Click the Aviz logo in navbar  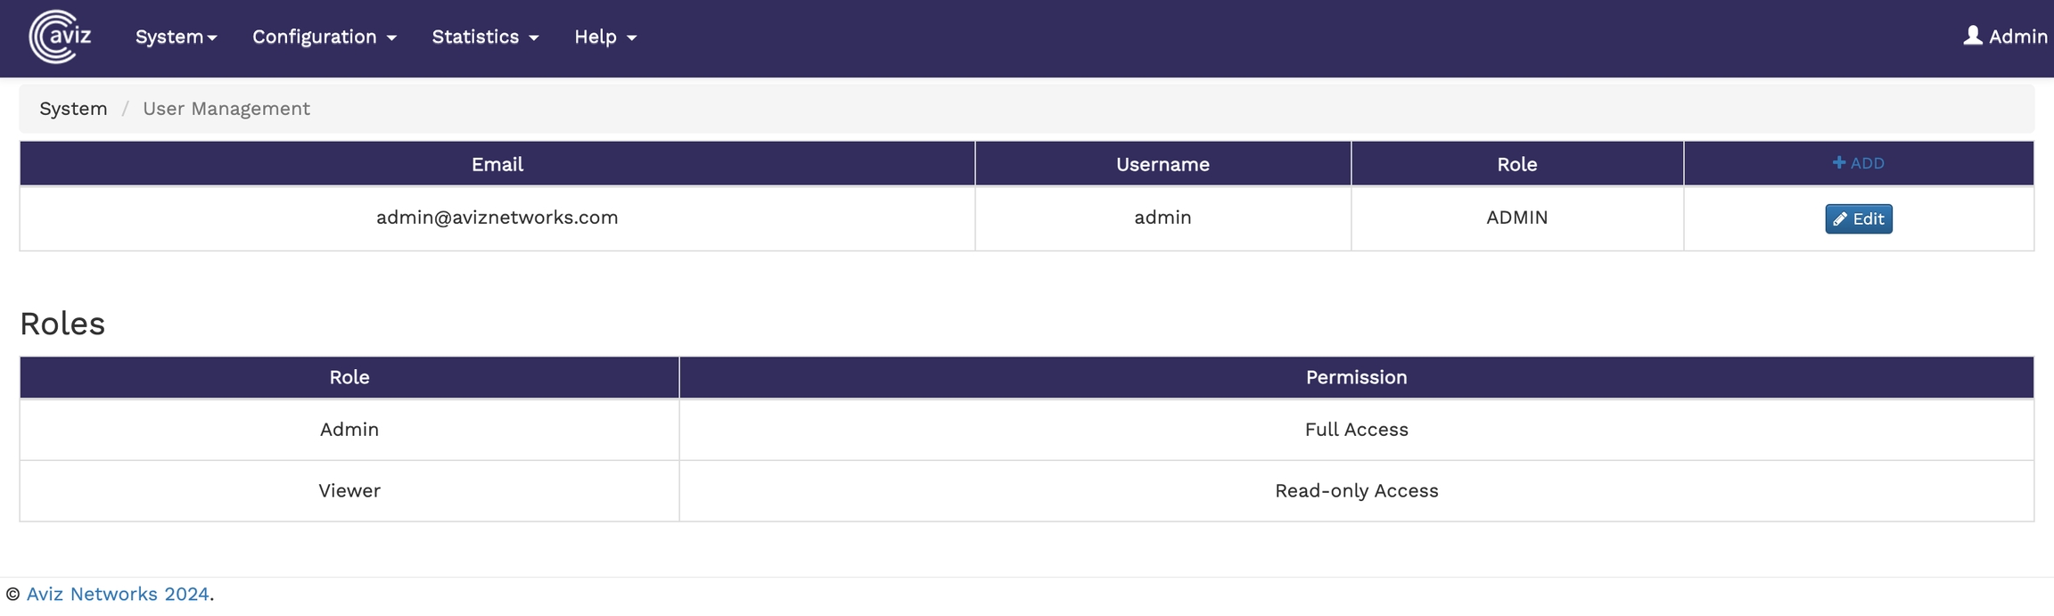(60, 37)
